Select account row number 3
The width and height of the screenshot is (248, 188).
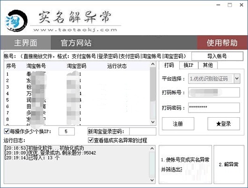(x=77, y=87)
